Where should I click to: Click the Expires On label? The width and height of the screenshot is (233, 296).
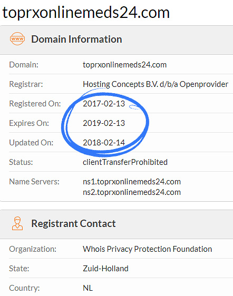coord(29,123)
